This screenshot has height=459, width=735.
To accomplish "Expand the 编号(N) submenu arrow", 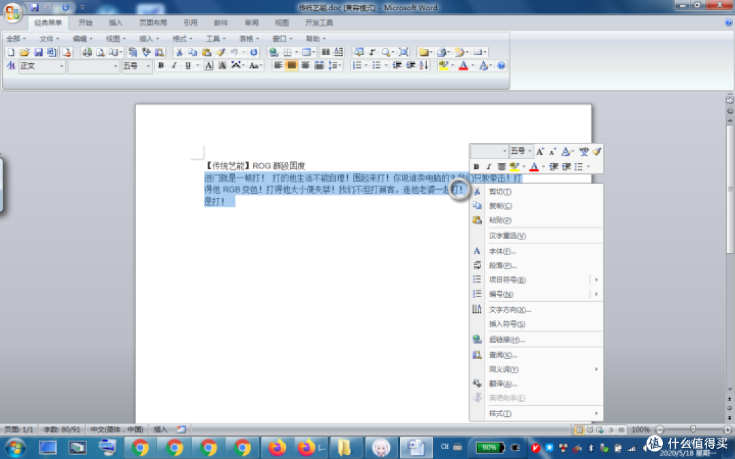I will pos(595,294).
